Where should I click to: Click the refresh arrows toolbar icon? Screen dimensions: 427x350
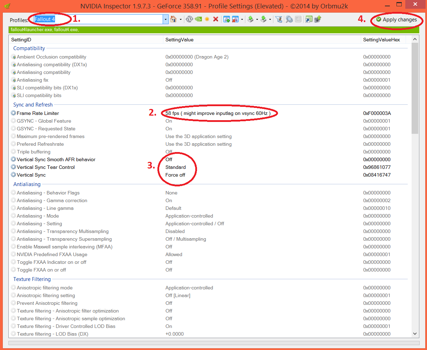[x=189, y=19]
